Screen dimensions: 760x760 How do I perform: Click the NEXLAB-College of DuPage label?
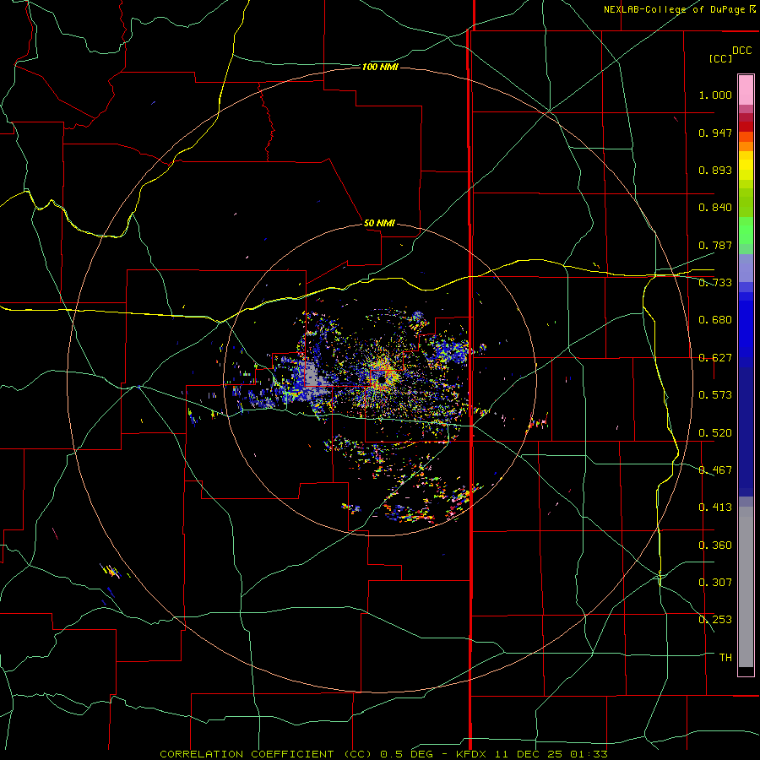point(679,9)
